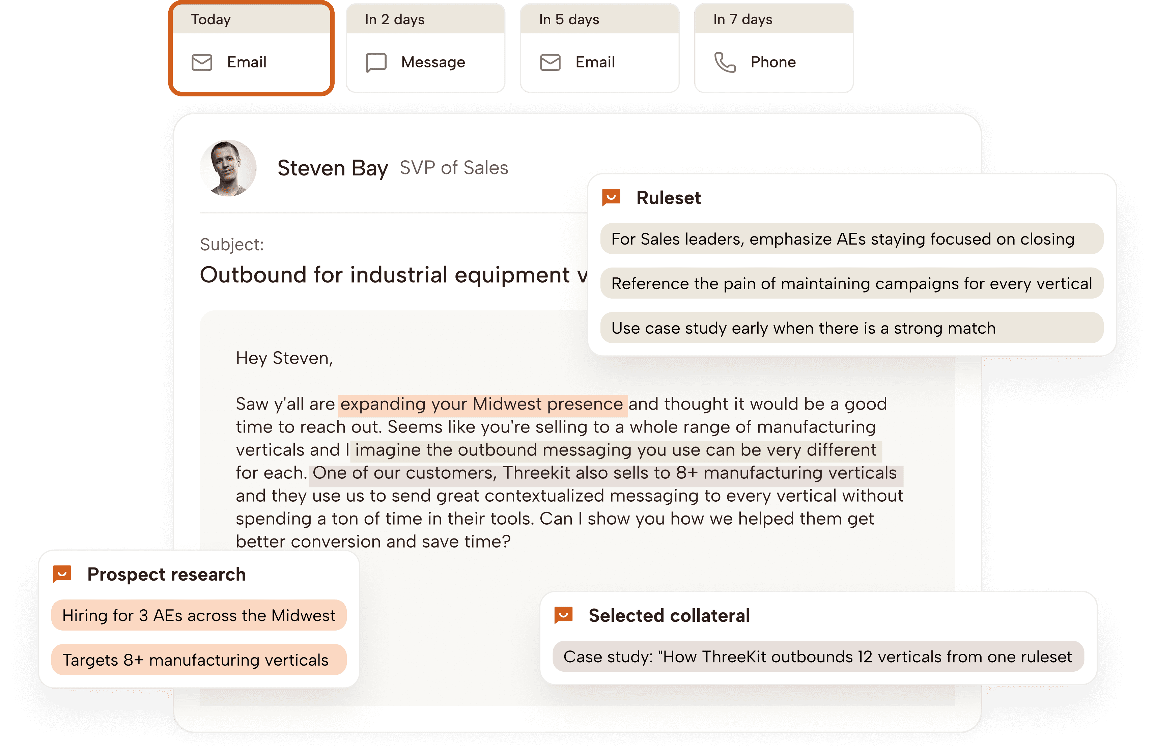Screen dimensions: 1155x751
Task: Click Targets 8+ manufacturing verticals chip
Action: pyautogui.click(x=198, y=660)
